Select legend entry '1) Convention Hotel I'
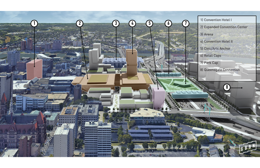The image size is (260, 168). [216, 20]
